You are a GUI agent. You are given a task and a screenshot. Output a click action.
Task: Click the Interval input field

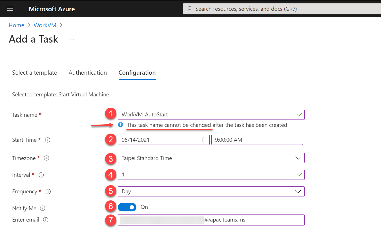(211, 175)
